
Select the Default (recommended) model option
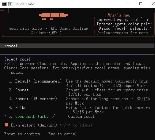click(x=38, y=81)
